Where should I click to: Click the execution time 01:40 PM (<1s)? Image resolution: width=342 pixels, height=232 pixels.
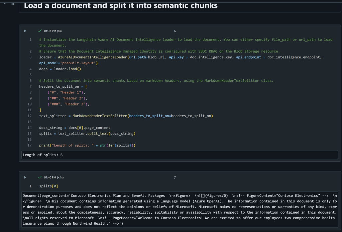[53, 177]
